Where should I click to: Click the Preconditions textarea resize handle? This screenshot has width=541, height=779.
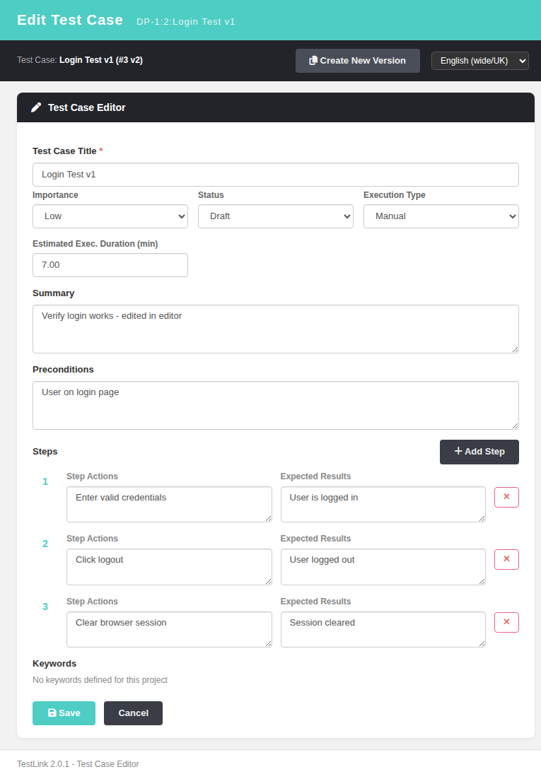coord(515,426)
